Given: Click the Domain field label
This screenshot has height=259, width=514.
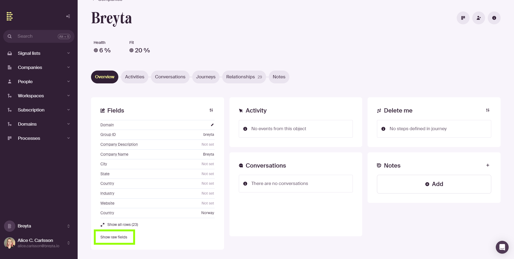Looking at the screenshot, I should (x=107, y=125).
